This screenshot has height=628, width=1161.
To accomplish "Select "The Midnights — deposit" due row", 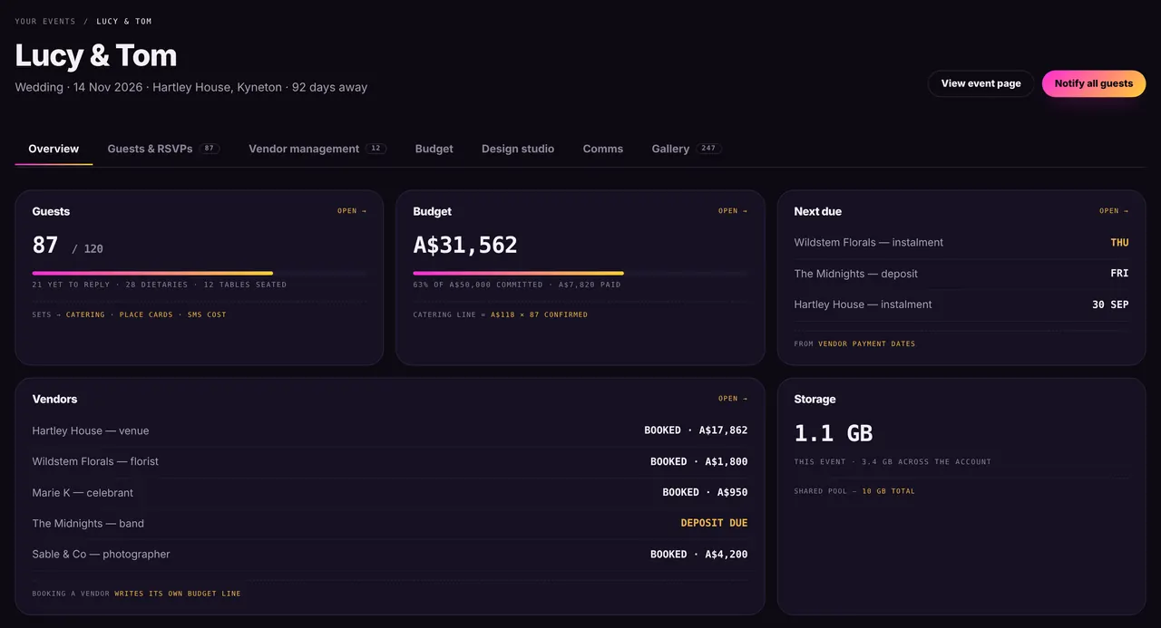I will [x=961, y=274].
